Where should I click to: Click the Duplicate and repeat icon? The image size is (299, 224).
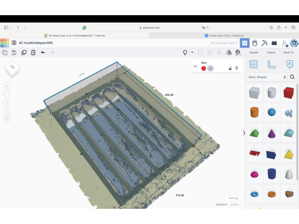pyautogui.click(x=24, y=53)
